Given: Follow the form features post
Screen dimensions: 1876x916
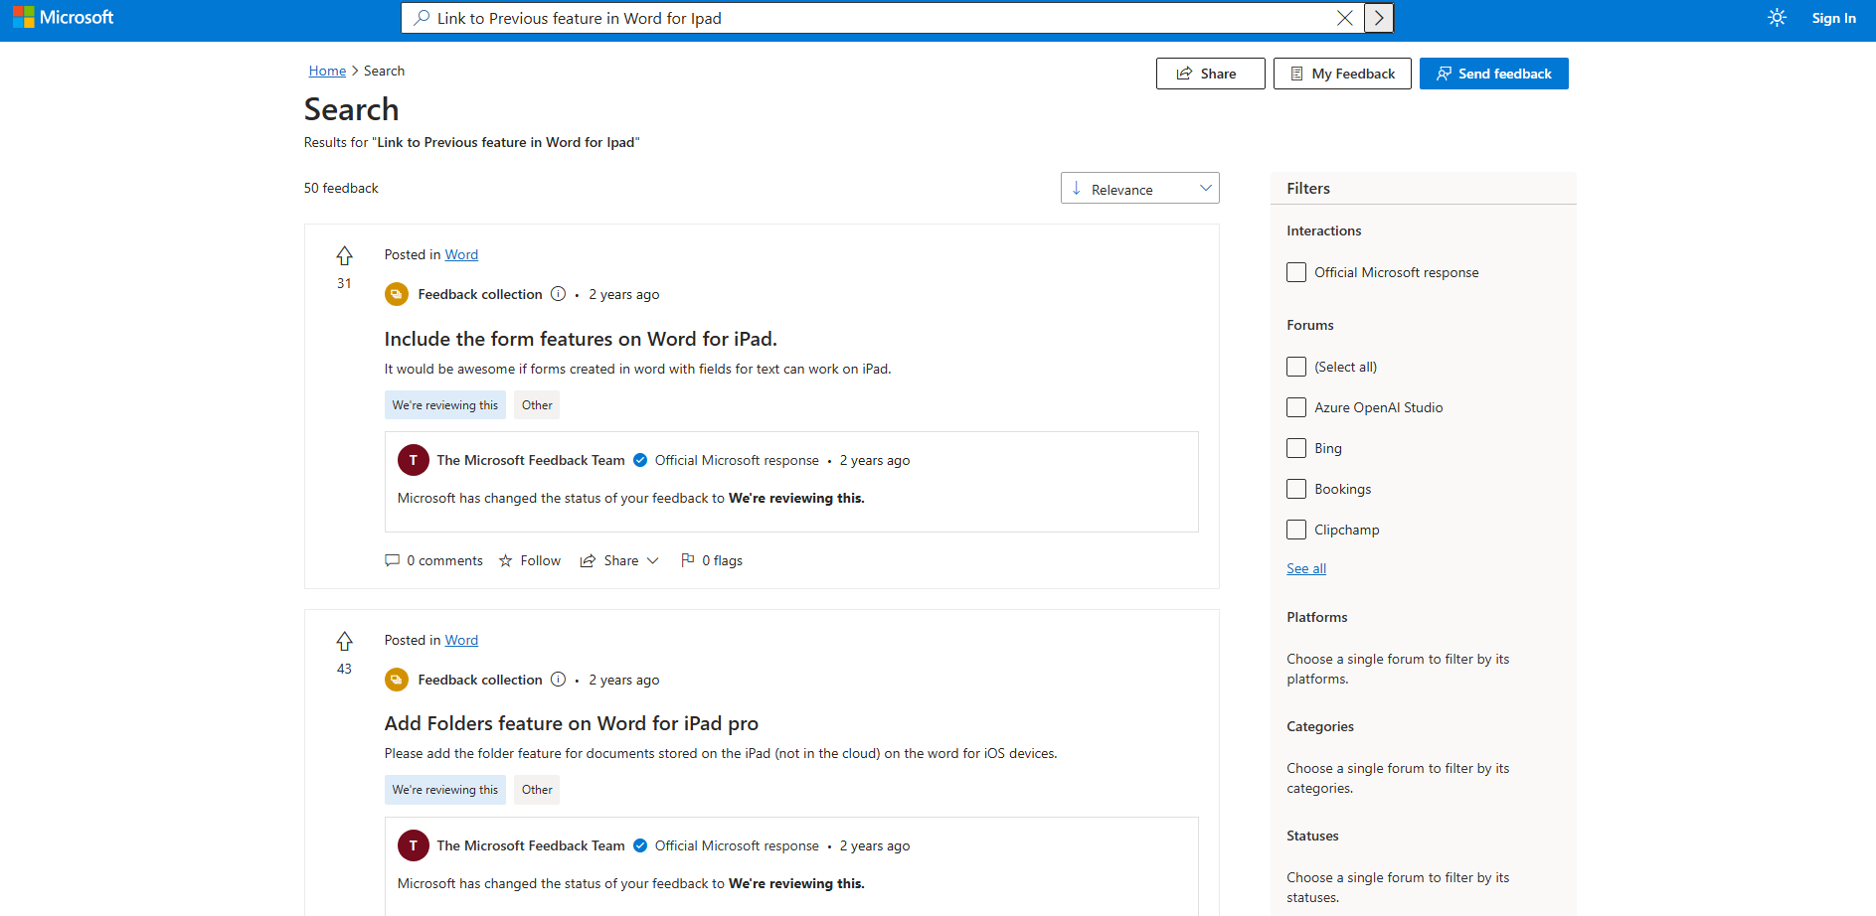Looking at the screenshot, I should click(530, 560).
